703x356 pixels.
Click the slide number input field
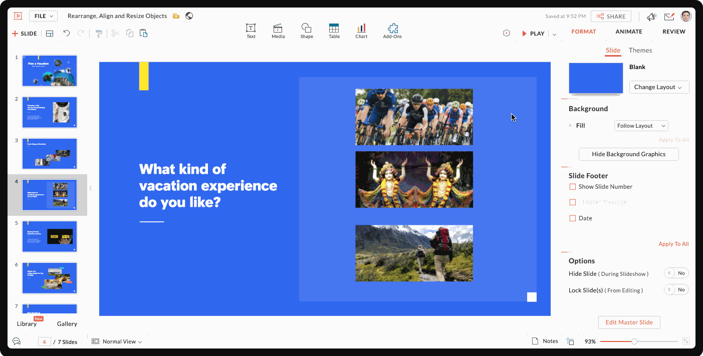(44, 342)
